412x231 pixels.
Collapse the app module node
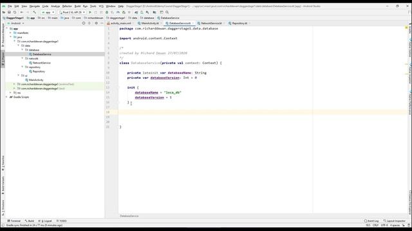coord(7,28)
